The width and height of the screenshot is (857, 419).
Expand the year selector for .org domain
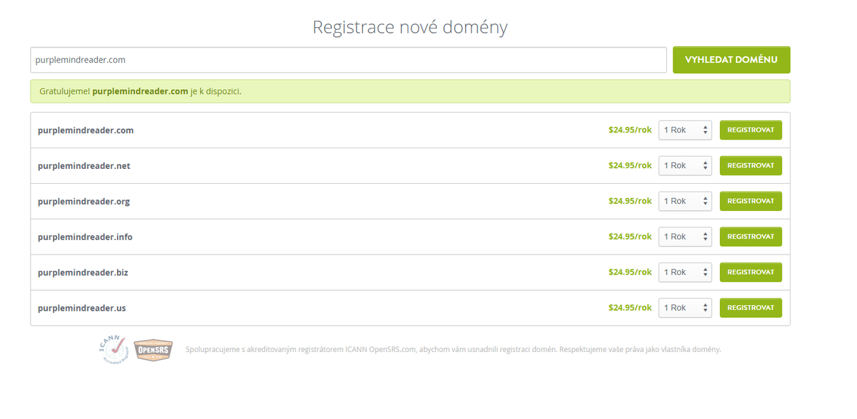point(685,201)
